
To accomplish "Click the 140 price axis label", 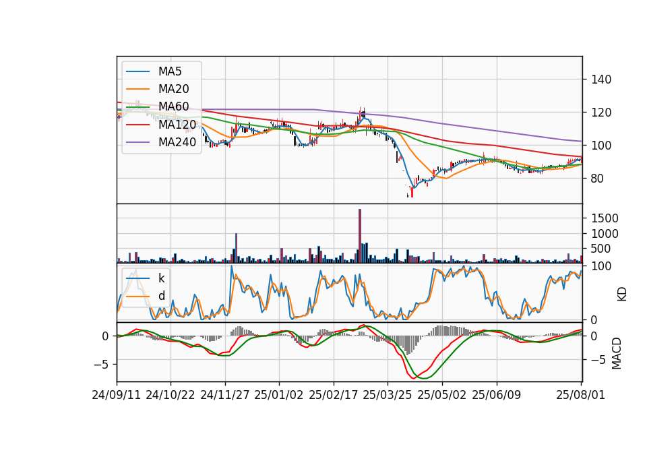I will [x=601, y=80].
